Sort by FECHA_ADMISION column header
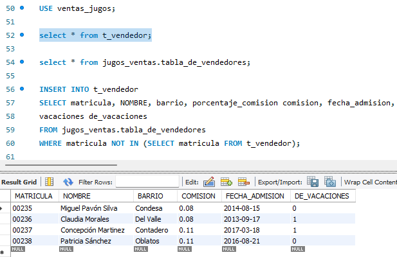Screen dimensions: 397x257 (x=256, y=196)
